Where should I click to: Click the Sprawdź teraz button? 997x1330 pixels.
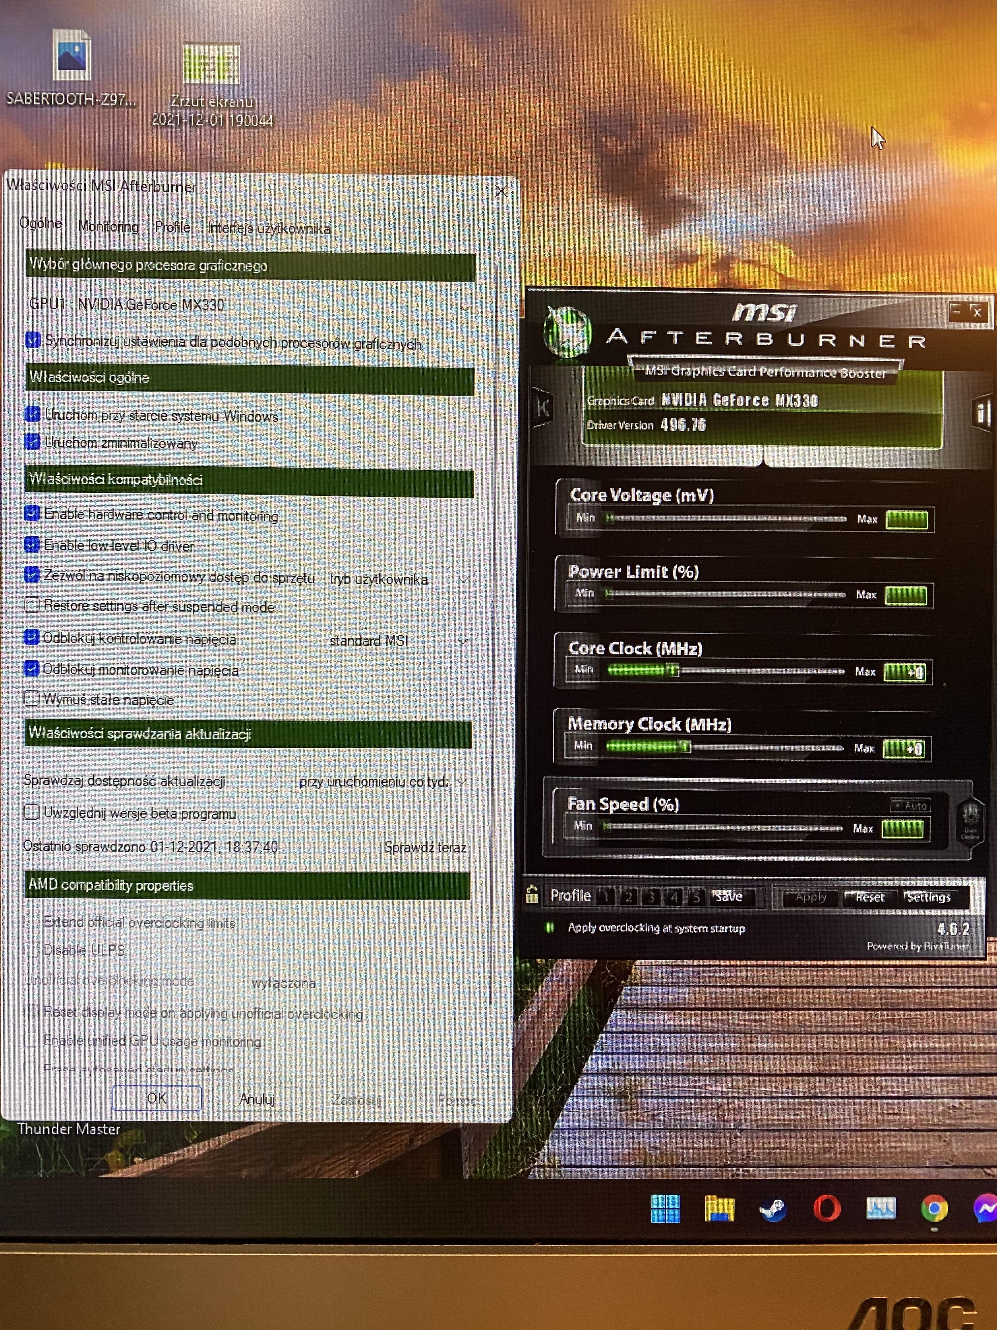tap(425, 848)
